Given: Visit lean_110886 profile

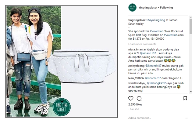Looking at the screenshot, I should click(136, 78).
